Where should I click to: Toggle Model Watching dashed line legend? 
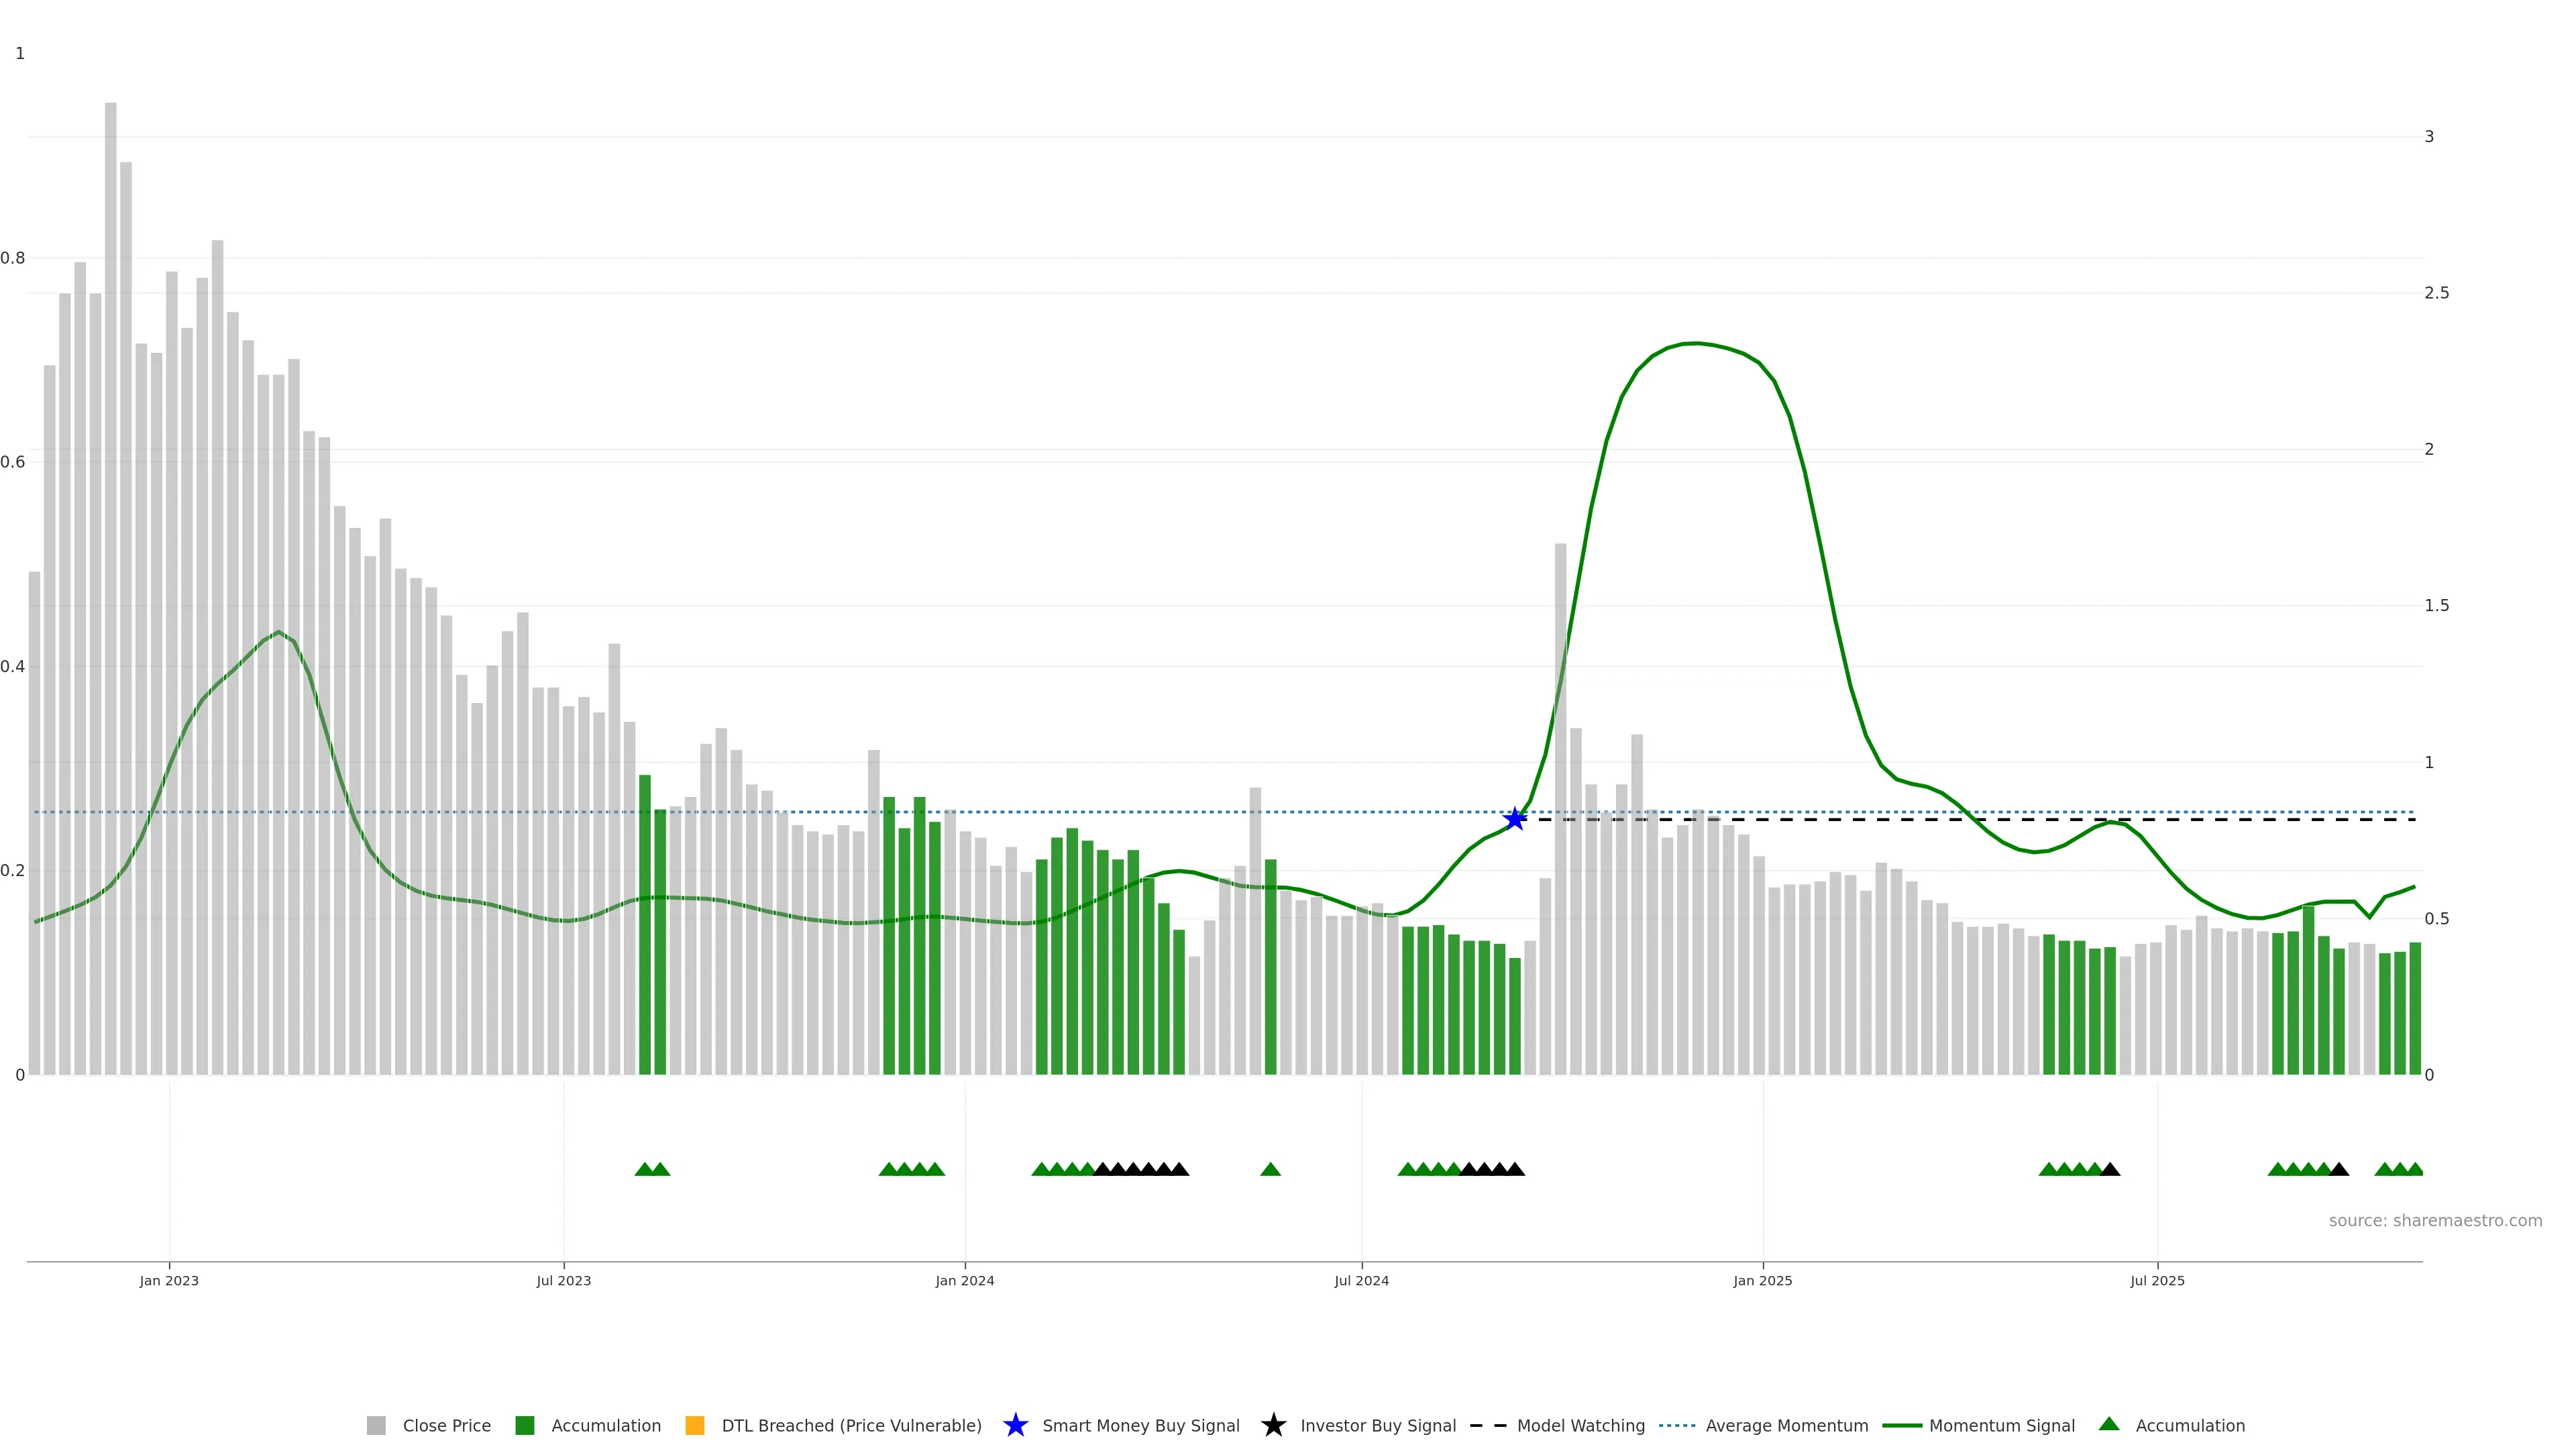click(1488, 1425)
